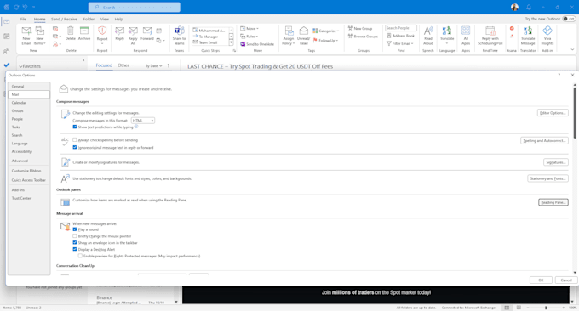This screenshot has height=311, width=579.
Task: Enable Briefly change the mouse pointer
Action: pos(75,236)
